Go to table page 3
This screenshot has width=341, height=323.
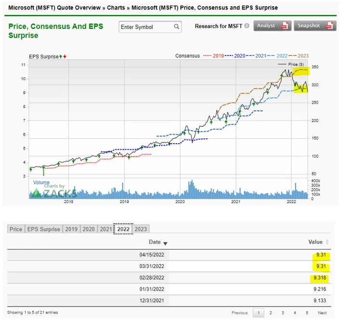tap(283, 313)
